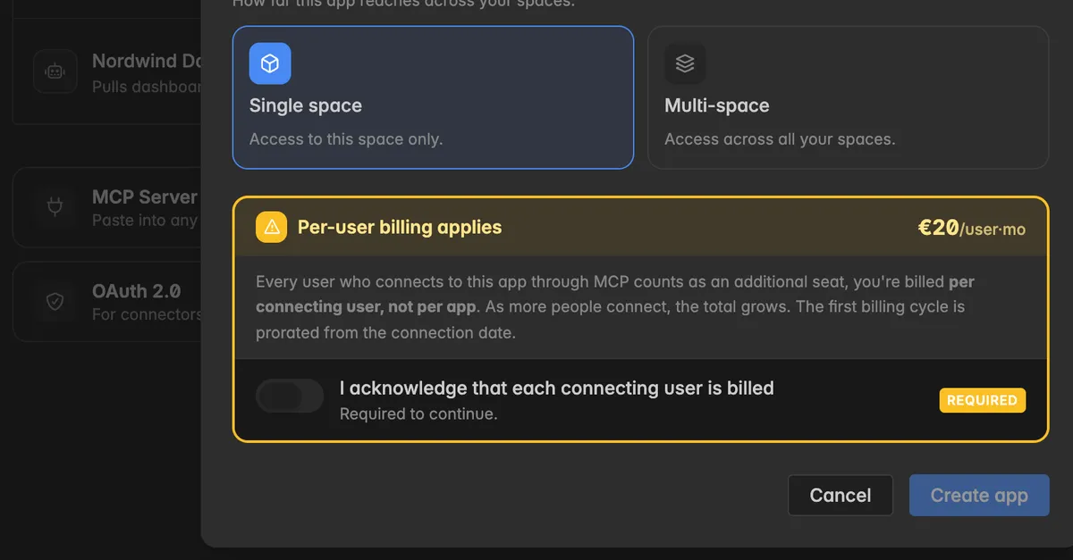
Task: Click the €20/user·mo price label
Action: click(x=972, y=228)
